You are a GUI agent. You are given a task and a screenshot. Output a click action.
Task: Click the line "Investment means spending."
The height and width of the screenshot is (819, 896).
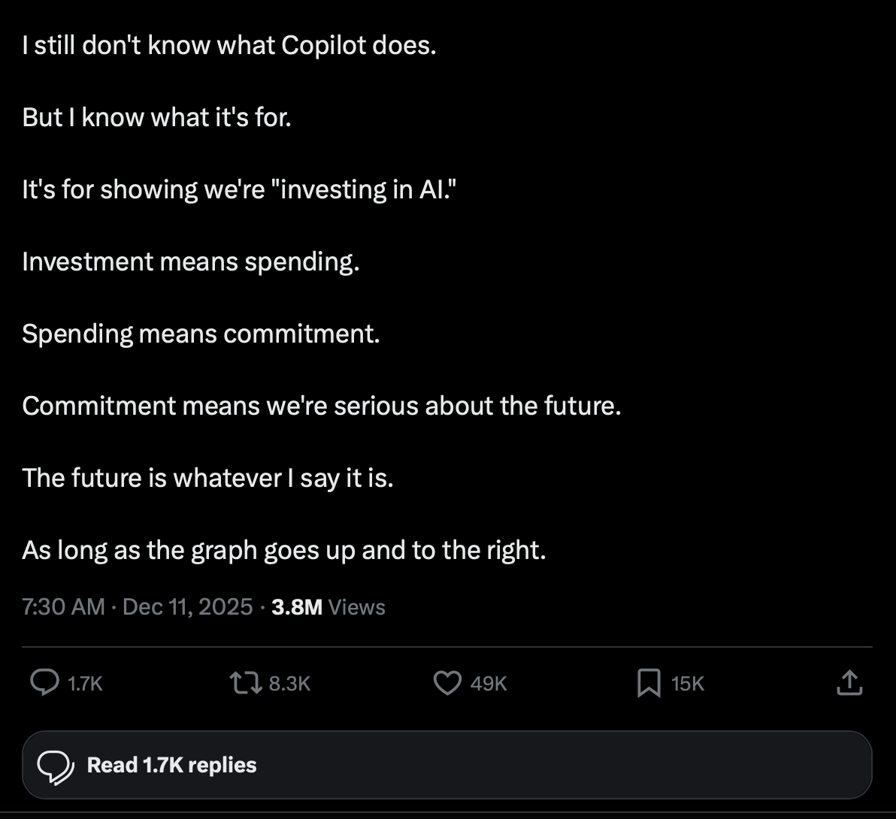pyautogui.click(x=191, y=261)
